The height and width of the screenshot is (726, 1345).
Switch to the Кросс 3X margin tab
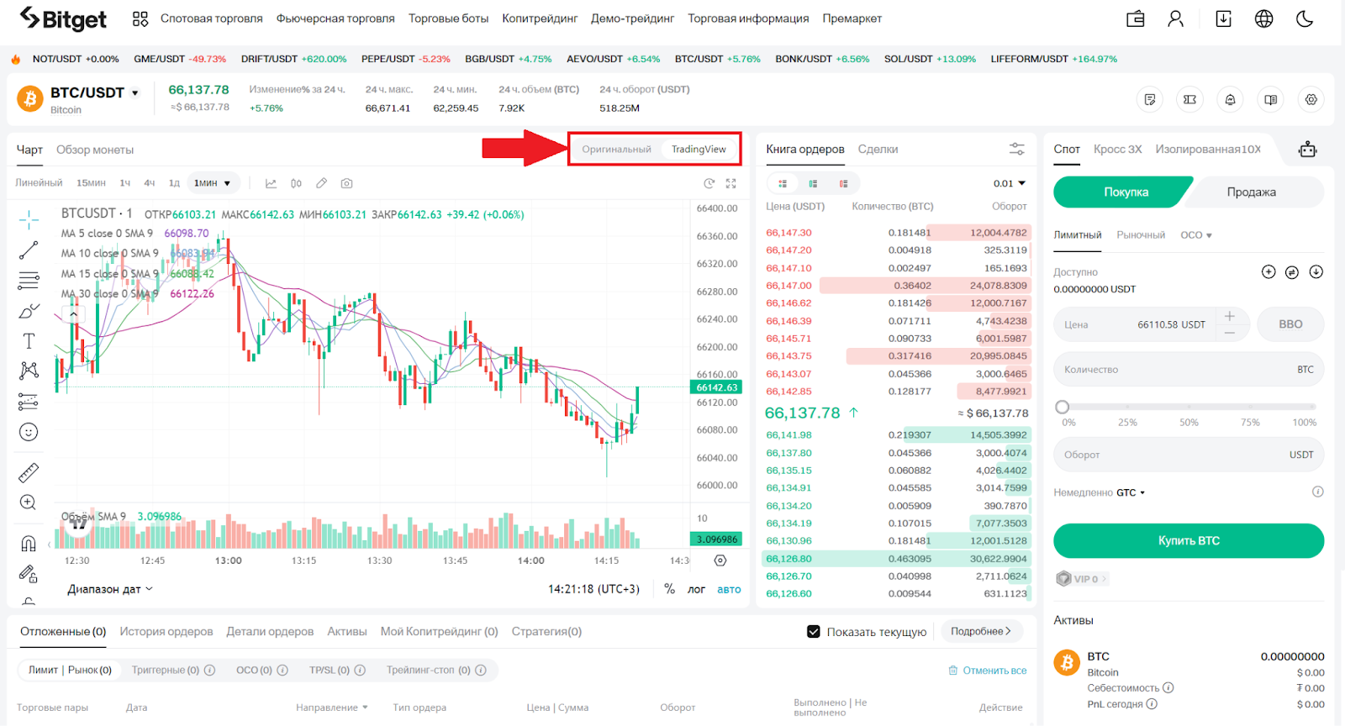1117,149
